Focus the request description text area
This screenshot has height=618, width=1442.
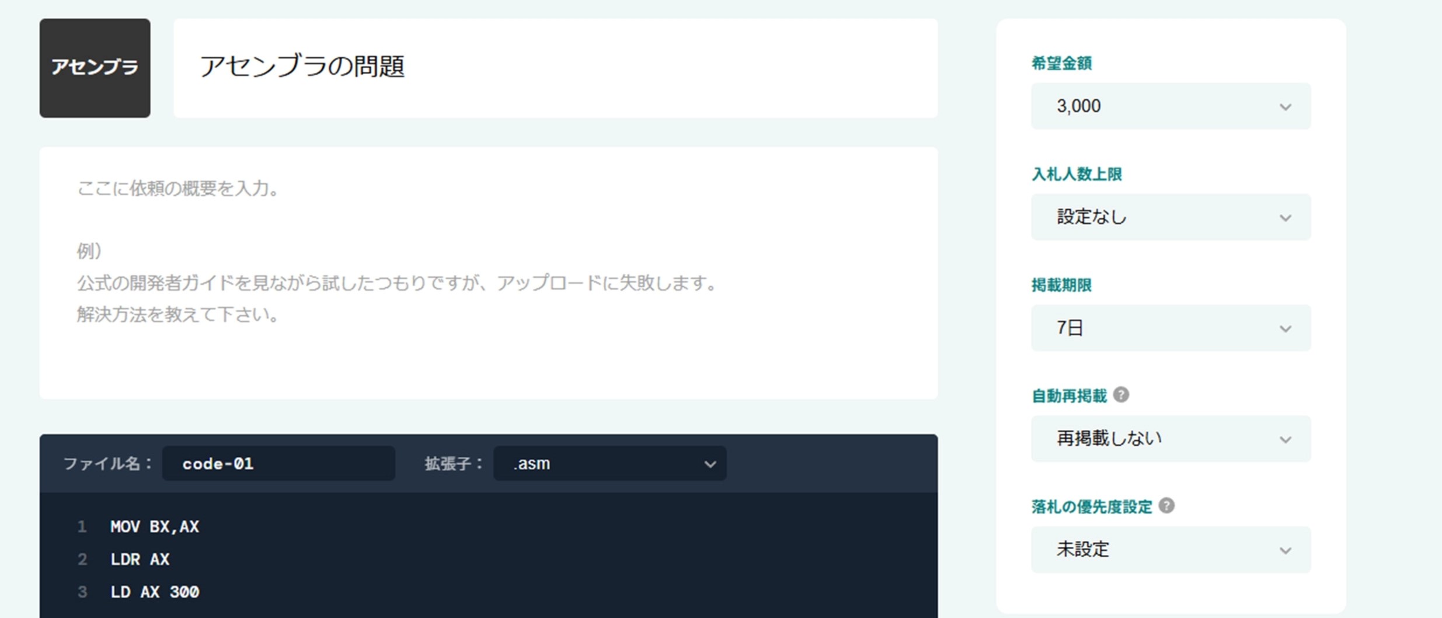(x=489, y=273)
